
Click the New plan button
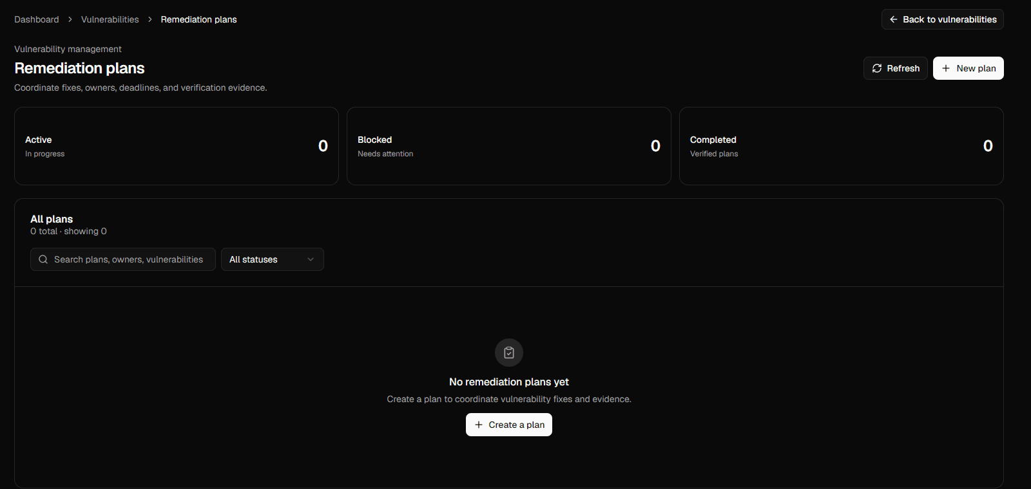(x=968, y=68)
